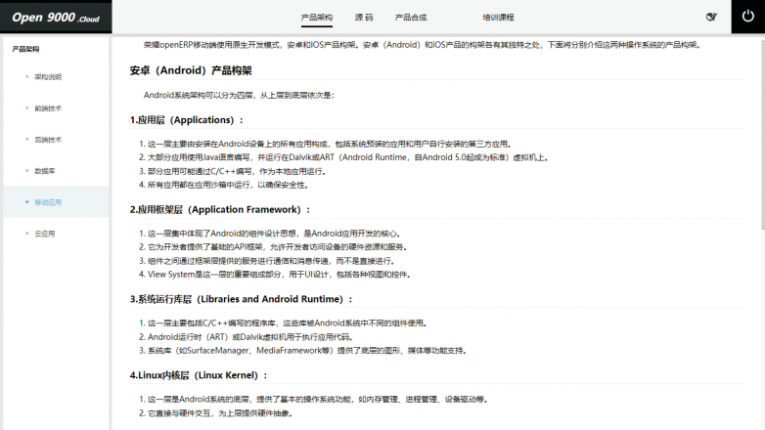Click the 安卓（Android）产品构架 heading

click(191, 70)
